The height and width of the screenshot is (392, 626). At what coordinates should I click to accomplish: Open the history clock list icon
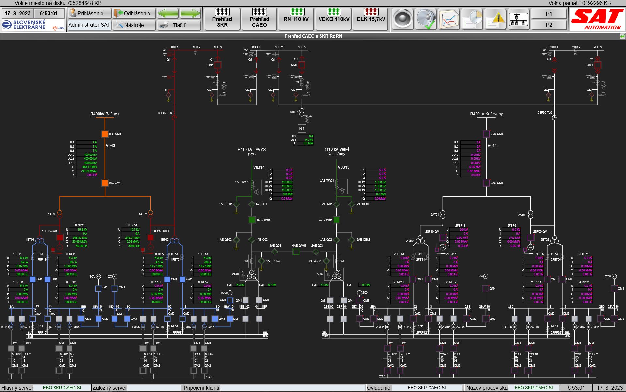pyautogui.click(x=472, y=19)
